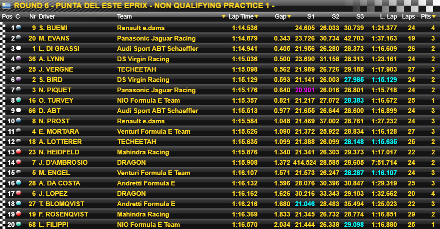The width and height of the screenshot is (440, 229).
Task: Click the Pits column sort arrow
Action: [x=434, y=16]
